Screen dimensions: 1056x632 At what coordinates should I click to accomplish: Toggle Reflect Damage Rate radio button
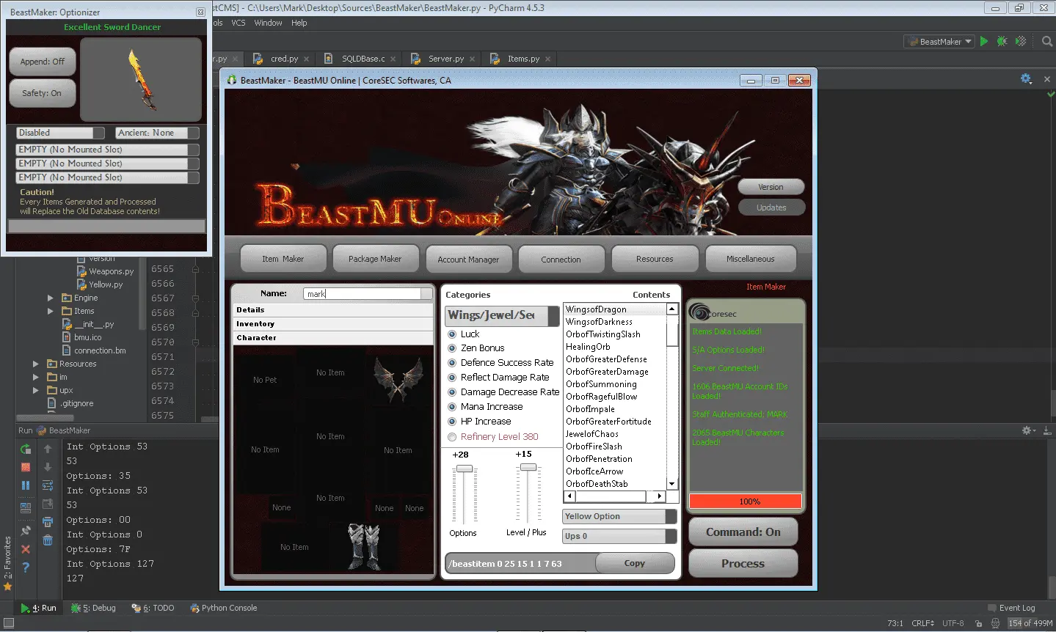(x=452, y=378)
